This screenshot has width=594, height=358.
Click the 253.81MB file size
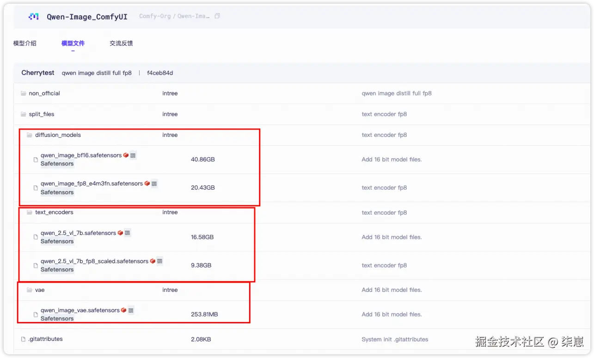coord(204,315)
